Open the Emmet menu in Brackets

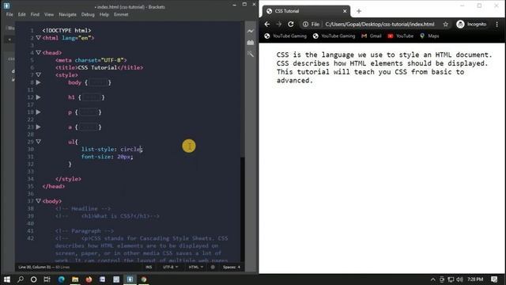point(121,14)
